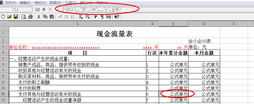The width and height of the screenshot is (254, 104).
Task: Click the New file icon
Action: [3, 17]
